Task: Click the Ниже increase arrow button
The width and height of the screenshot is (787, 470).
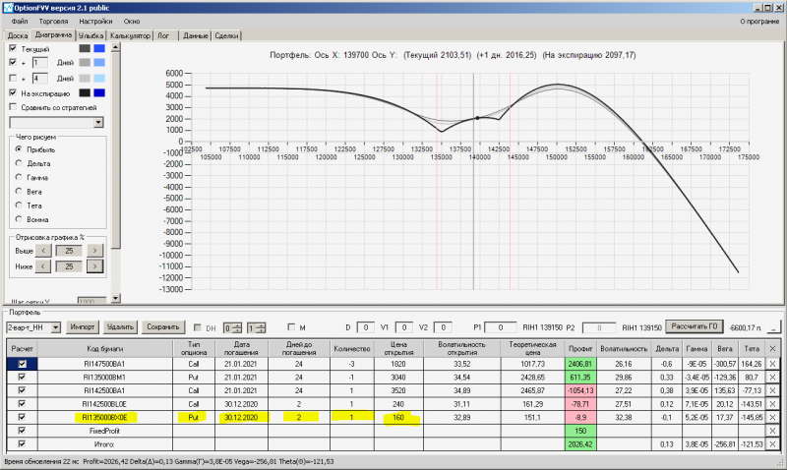Action: 94,266
